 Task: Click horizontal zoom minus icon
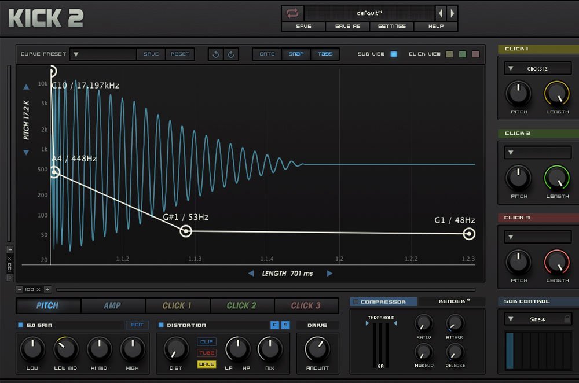[20, 289]
